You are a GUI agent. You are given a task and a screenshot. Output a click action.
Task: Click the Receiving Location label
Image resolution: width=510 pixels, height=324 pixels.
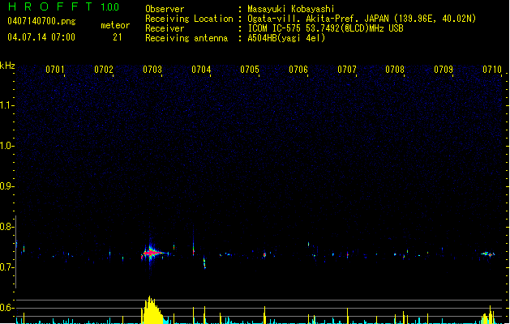click(x=189, y=19)
